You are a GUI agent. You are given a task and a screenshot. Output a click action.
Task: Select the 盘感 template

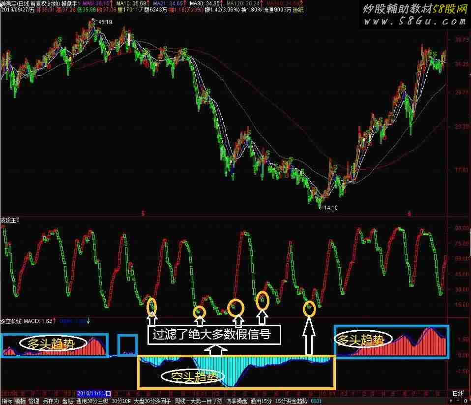coord(67,401)
